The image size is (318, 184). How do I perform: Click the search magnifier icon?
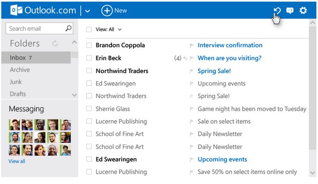[68, 28]
